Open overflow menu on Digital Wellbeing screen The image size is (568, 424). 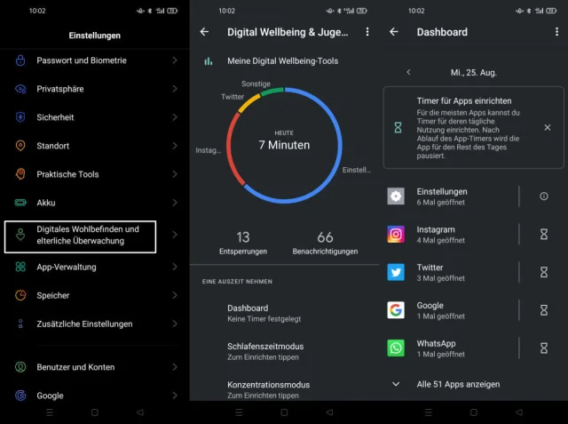[x=367, y=32]
